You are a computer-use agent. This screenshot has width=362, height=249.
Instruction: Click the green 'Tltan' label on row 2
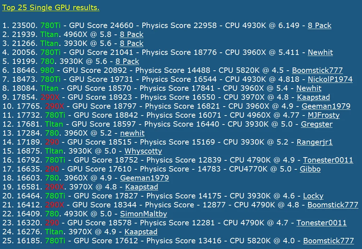click(x=49, y=34)
